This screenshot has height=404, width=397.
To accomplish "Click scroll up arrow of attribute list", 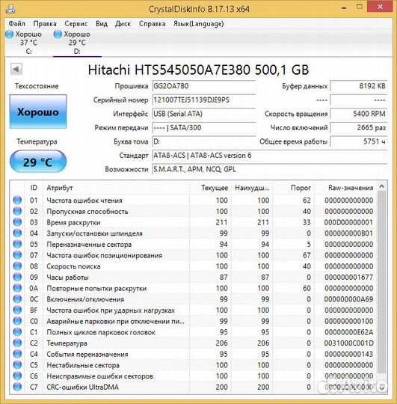I will click(382, 186).
